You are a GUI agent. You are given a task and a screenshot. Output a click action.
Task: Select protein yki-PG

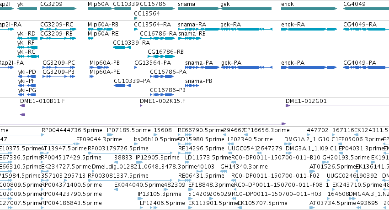point(27,90)
